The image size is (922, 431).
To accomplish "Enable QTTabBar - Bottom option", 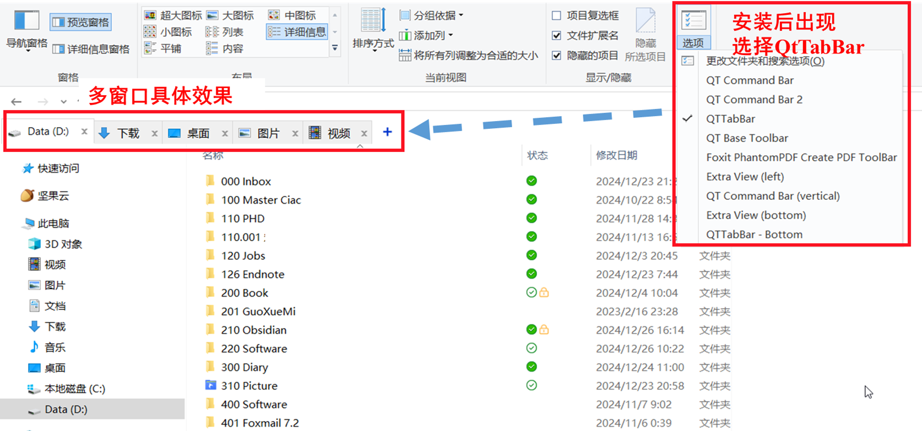I will 754,234.
